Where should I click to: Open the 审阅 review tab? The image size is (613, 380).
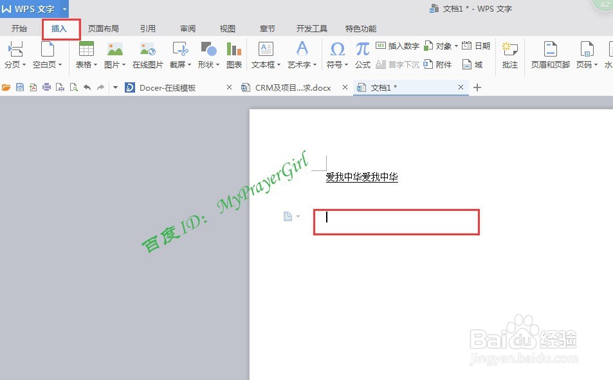click(x=187, y=28)
